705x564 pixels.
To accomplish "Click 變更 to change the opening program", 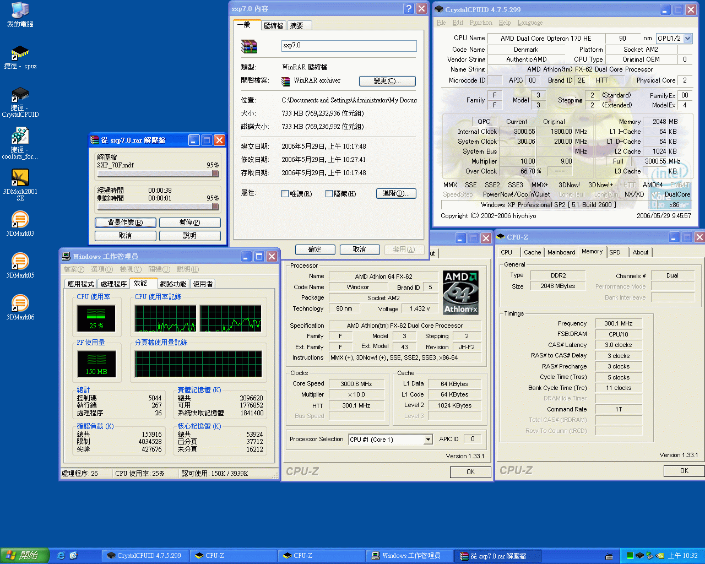I will 387,81.
